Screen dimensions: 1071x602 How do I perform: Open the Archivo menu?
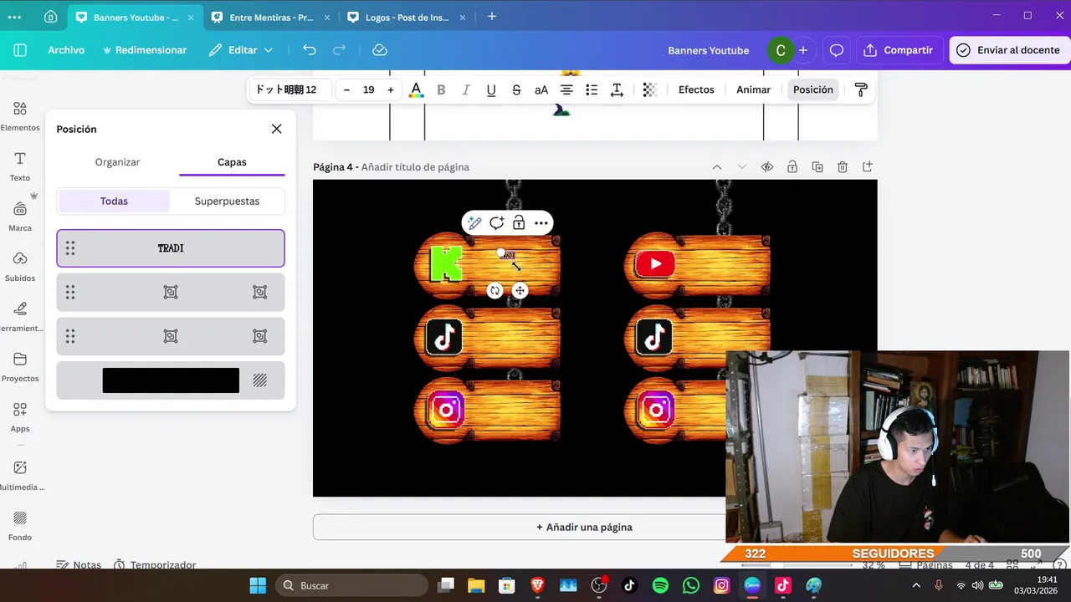tap(66, 50)
